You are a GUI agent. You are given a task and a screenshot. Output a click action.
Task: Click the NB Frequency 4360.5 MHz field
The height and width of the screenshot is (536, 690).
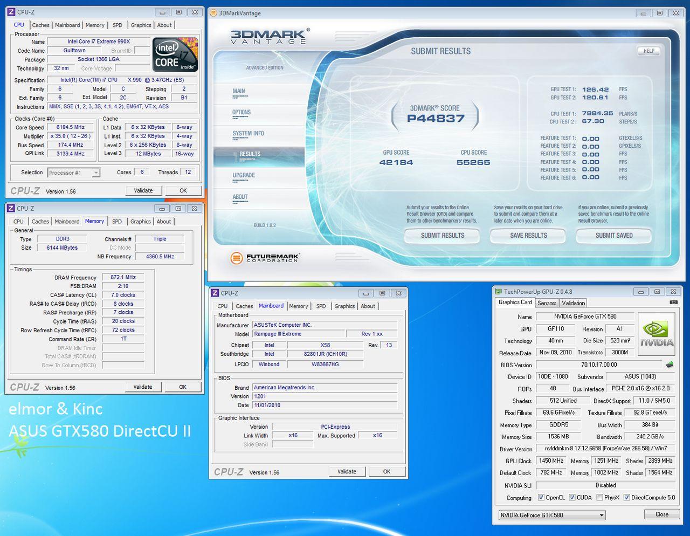pyautogui.click(x=160, y=257)
